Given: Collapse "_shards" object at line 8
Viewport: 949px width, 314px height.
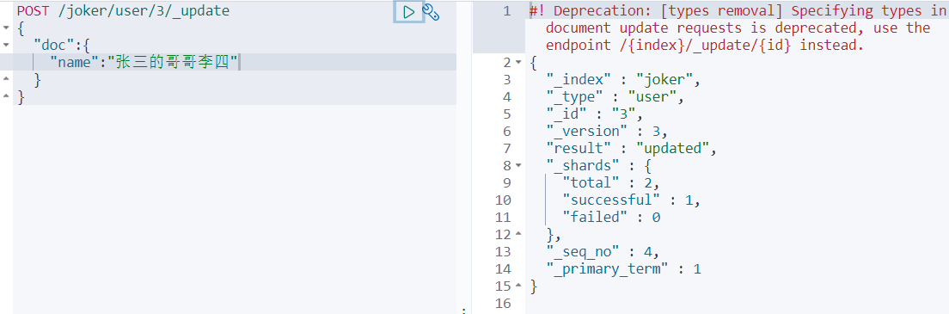Looking at the screenshot, I should click(x=518, y=165).
